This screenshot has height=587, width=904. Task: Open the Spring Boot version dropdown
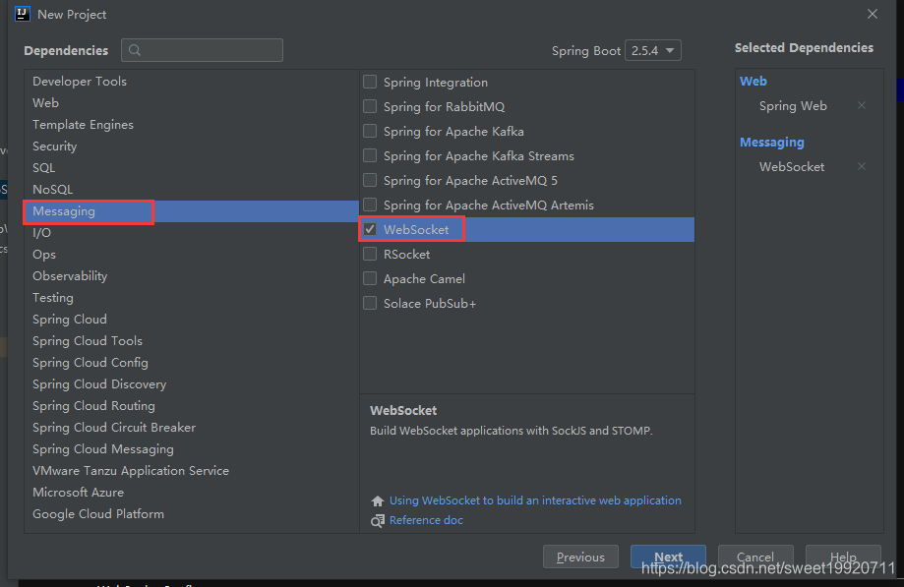coord(652,51)
